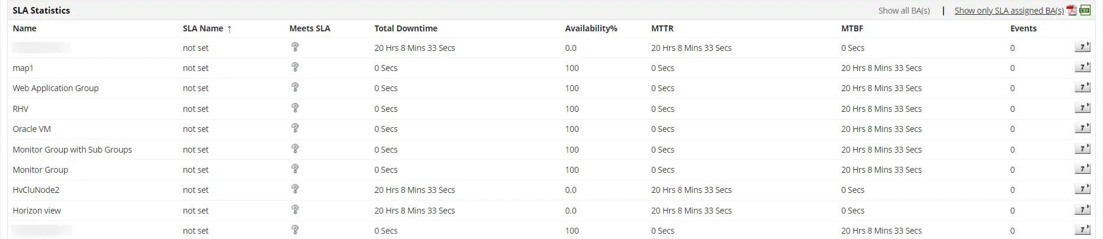Screen dimensions: 1103x239
Task: Sort by Total Downtime column header
Action: [406, 28]
